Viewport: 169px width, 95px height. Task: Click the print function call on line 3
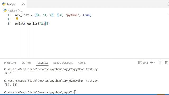[19, 23]
